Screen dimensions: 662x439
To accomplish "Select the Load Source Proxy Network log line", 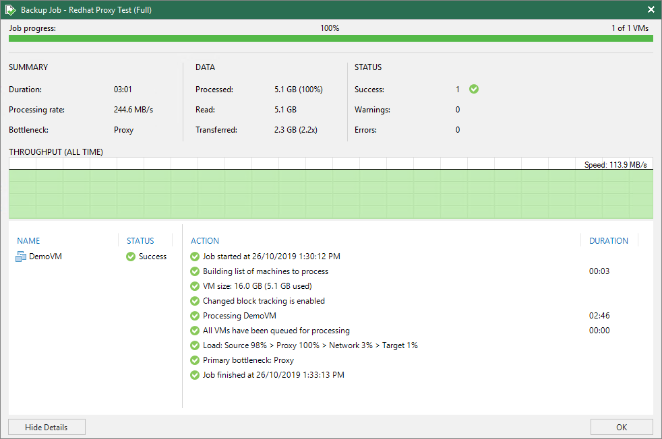I will pos(310,345).
